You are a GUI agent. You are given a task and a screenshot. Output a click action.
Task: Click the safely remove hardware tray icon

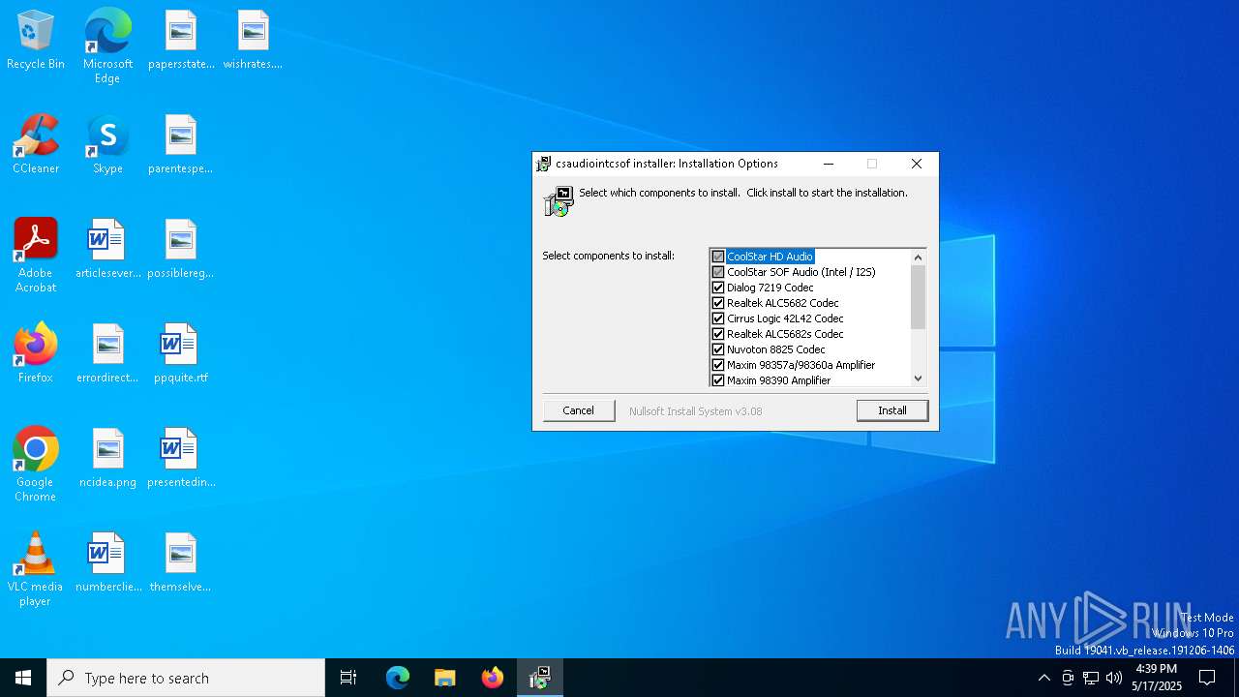pyautogui.click(x=1068, y=678)
